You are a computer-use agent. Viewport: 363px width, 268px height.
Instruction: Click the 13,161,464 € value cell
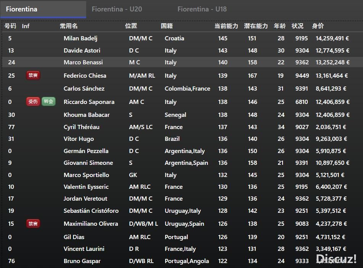pyautogui.click(x=332, y=75)
